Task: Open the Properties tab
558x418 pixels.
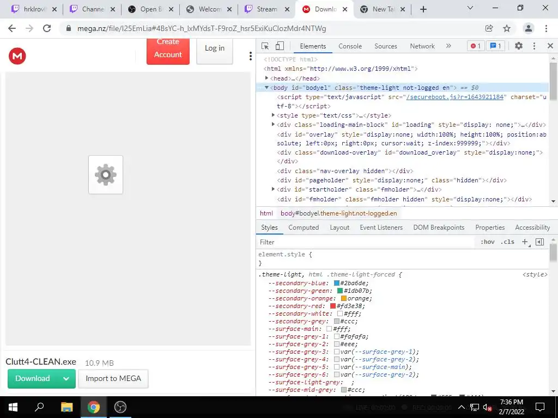Action: pyautogui.click(x=490, y=228)
